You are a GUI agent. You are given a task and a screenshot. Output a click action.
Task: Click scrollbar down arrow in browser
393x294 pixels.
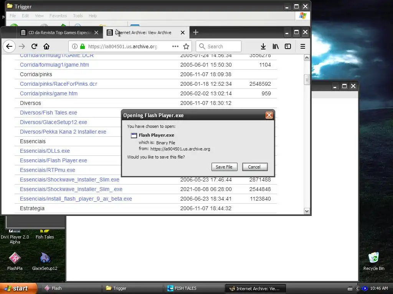coord(307,211)
